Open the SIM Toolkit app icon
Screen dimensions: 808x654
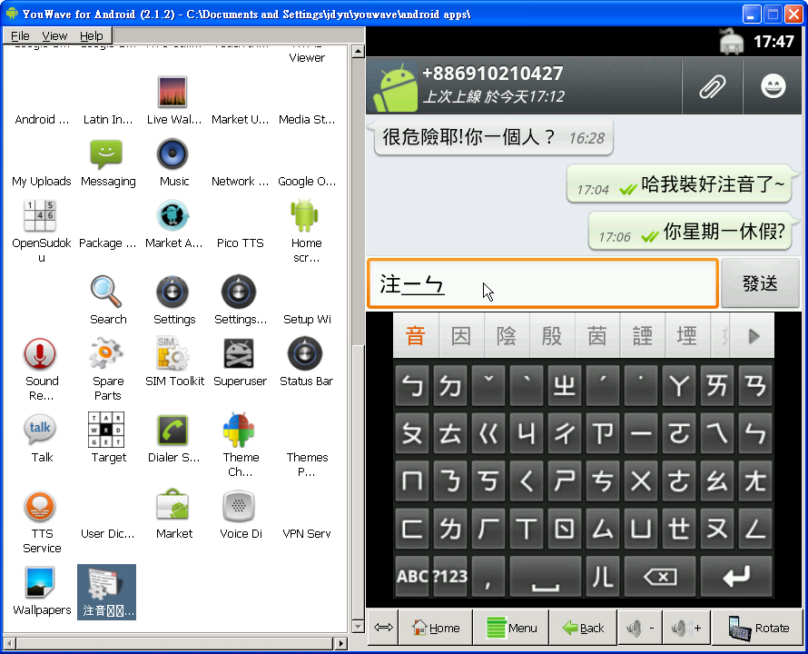coord(172,354)
